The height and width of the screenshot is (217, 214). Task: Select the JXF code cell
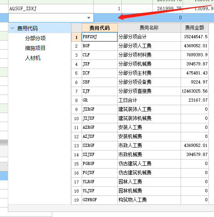click(100, 64)
